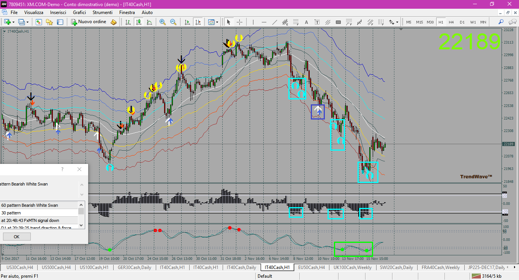The width and height of the screenshot is (519, 280).
Task: Switch to M30 timeframe
Action: point(430,22)
